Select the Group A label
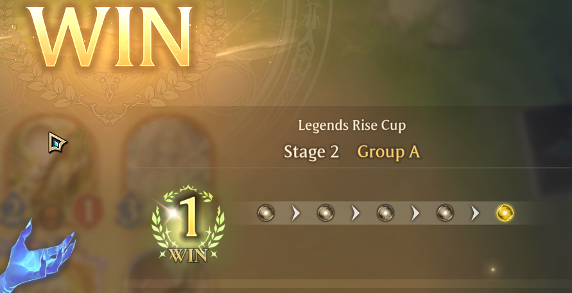Image resolution: width=572 pixels, height=293 pixels. [x=388, y=152]
